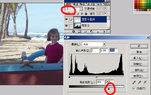
Task: Switch to the 通道 channels tab
Action: tap(75, 4)
